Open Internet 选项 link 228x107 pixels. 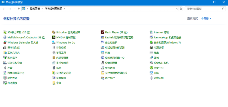tap(161, 32)
